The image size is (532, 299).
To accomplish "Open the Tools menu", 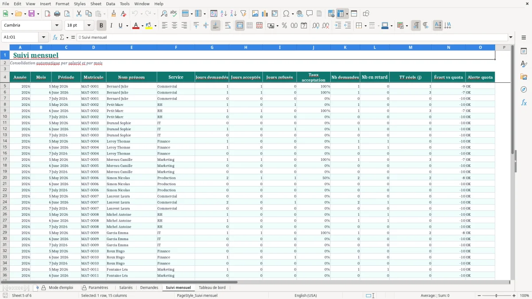I will (125, 4).
